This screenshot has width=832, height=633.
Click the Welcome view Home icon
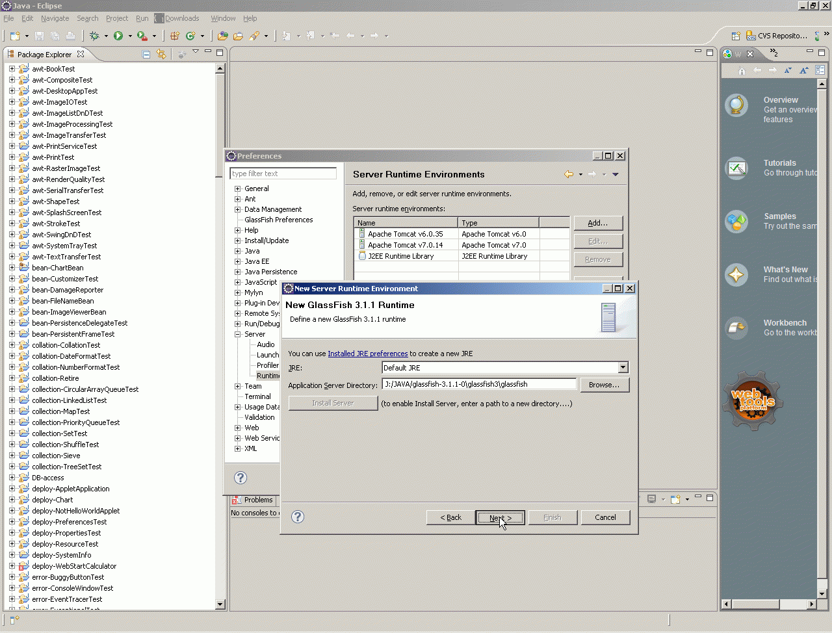click(x=742, y=70)
